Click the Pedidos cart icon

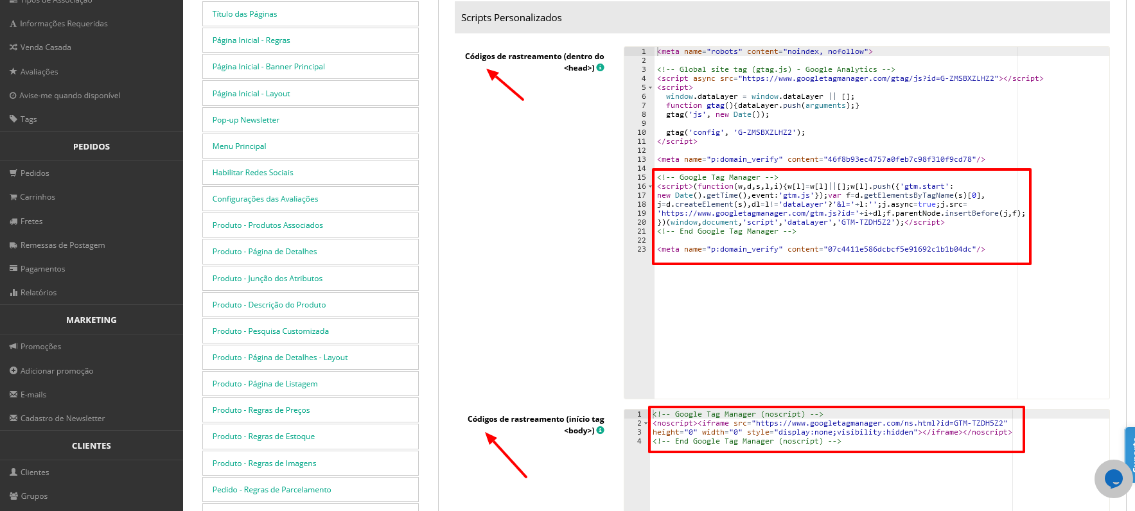tap(13, 173)
